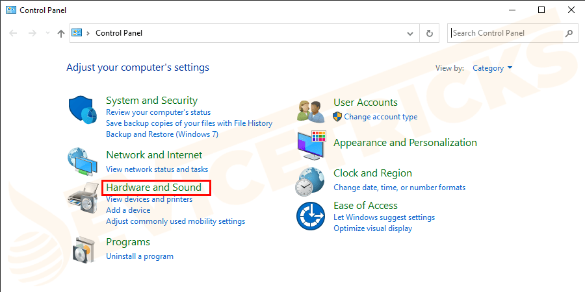Click Change account type link
The image size is (585, 292).
point(380,117)
